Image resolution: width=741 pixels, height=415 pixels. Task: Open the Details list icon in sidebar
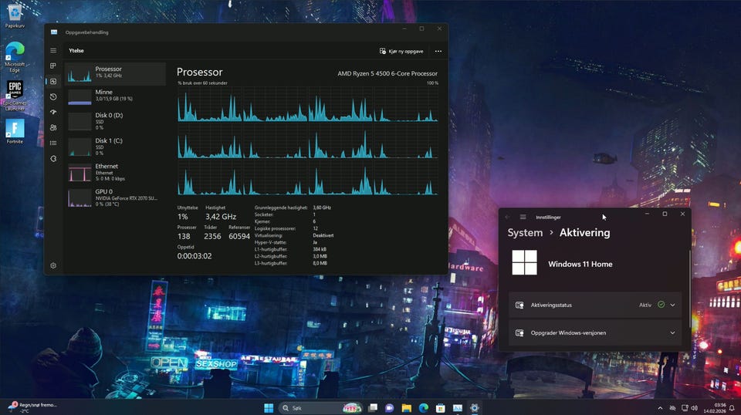[53, 143]
